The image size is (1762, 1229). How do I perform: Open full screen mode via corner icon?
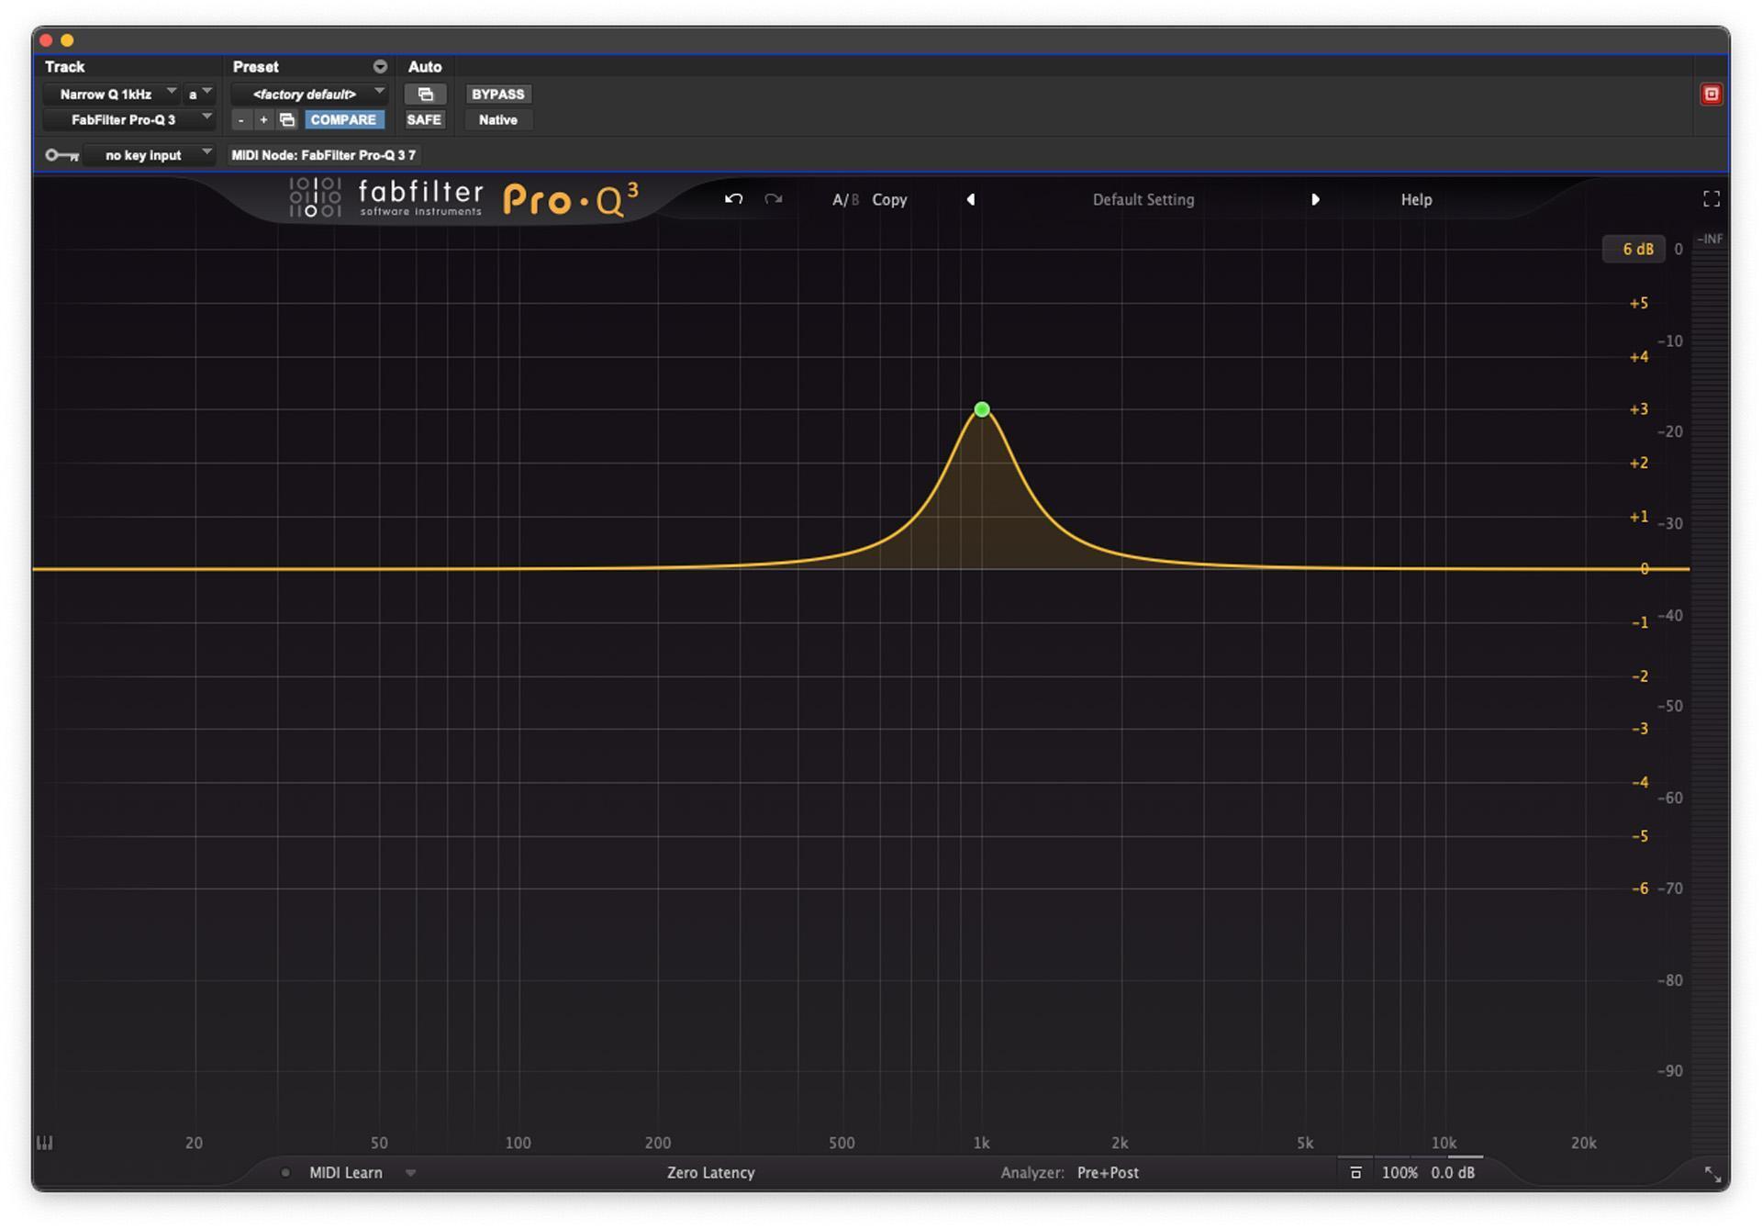pyautogui.click(x=1712, y=198)
